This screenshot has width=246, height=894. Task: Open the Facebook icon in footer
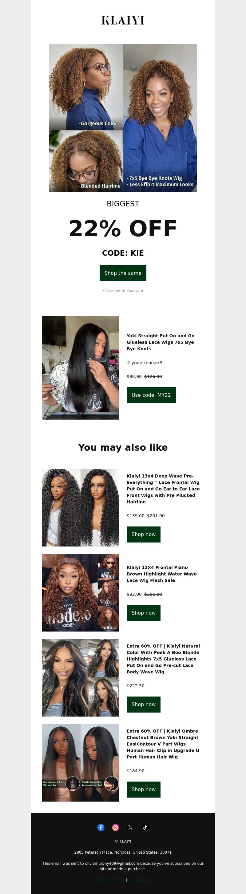click(101, 827)
